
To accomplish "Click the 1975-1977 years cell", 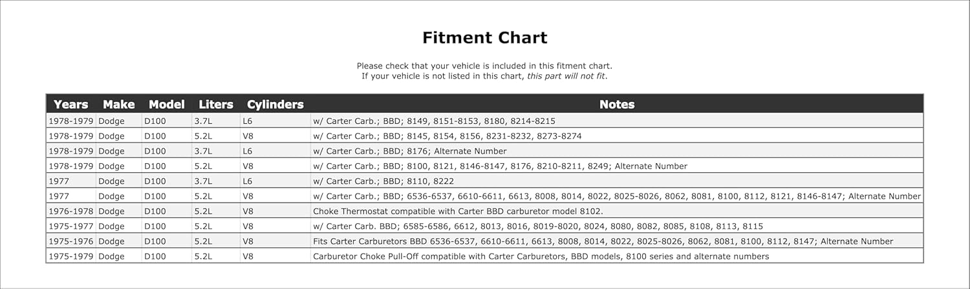I will pyautogui.click(x=71, y=226).
